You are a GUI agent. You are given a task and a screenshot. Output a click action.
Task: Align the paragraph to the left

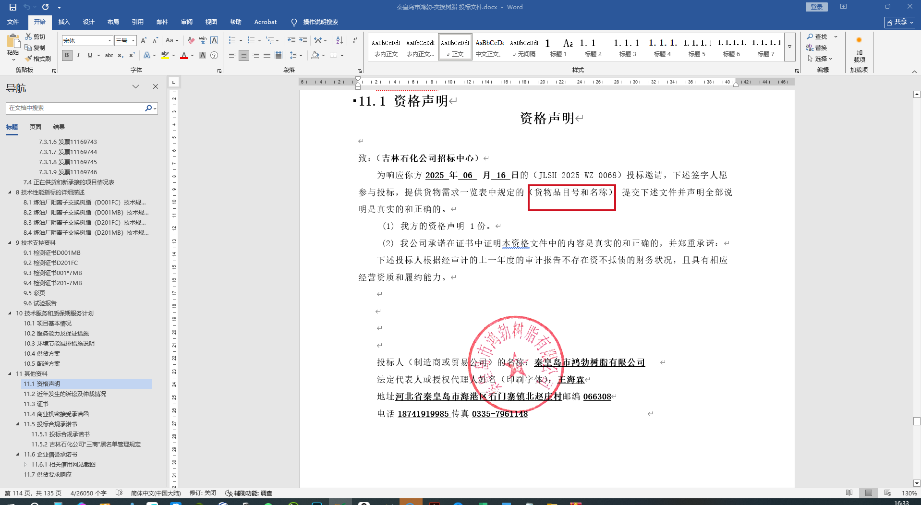click(232, 55)
